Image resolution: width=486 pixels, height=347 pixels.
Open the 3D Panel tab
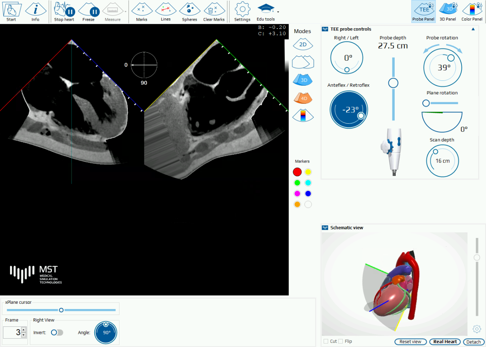pyautogui.click(x=447, y=11)
